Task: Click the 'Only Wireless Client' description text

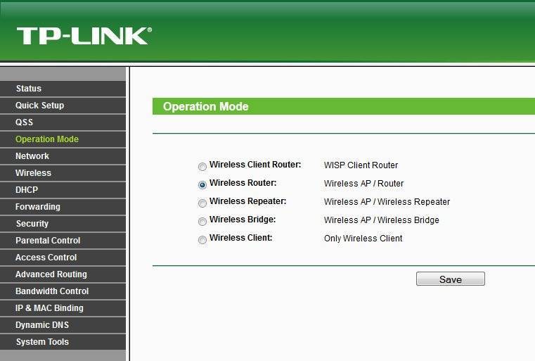Action: pyautogui.click(x=363, y=239)
